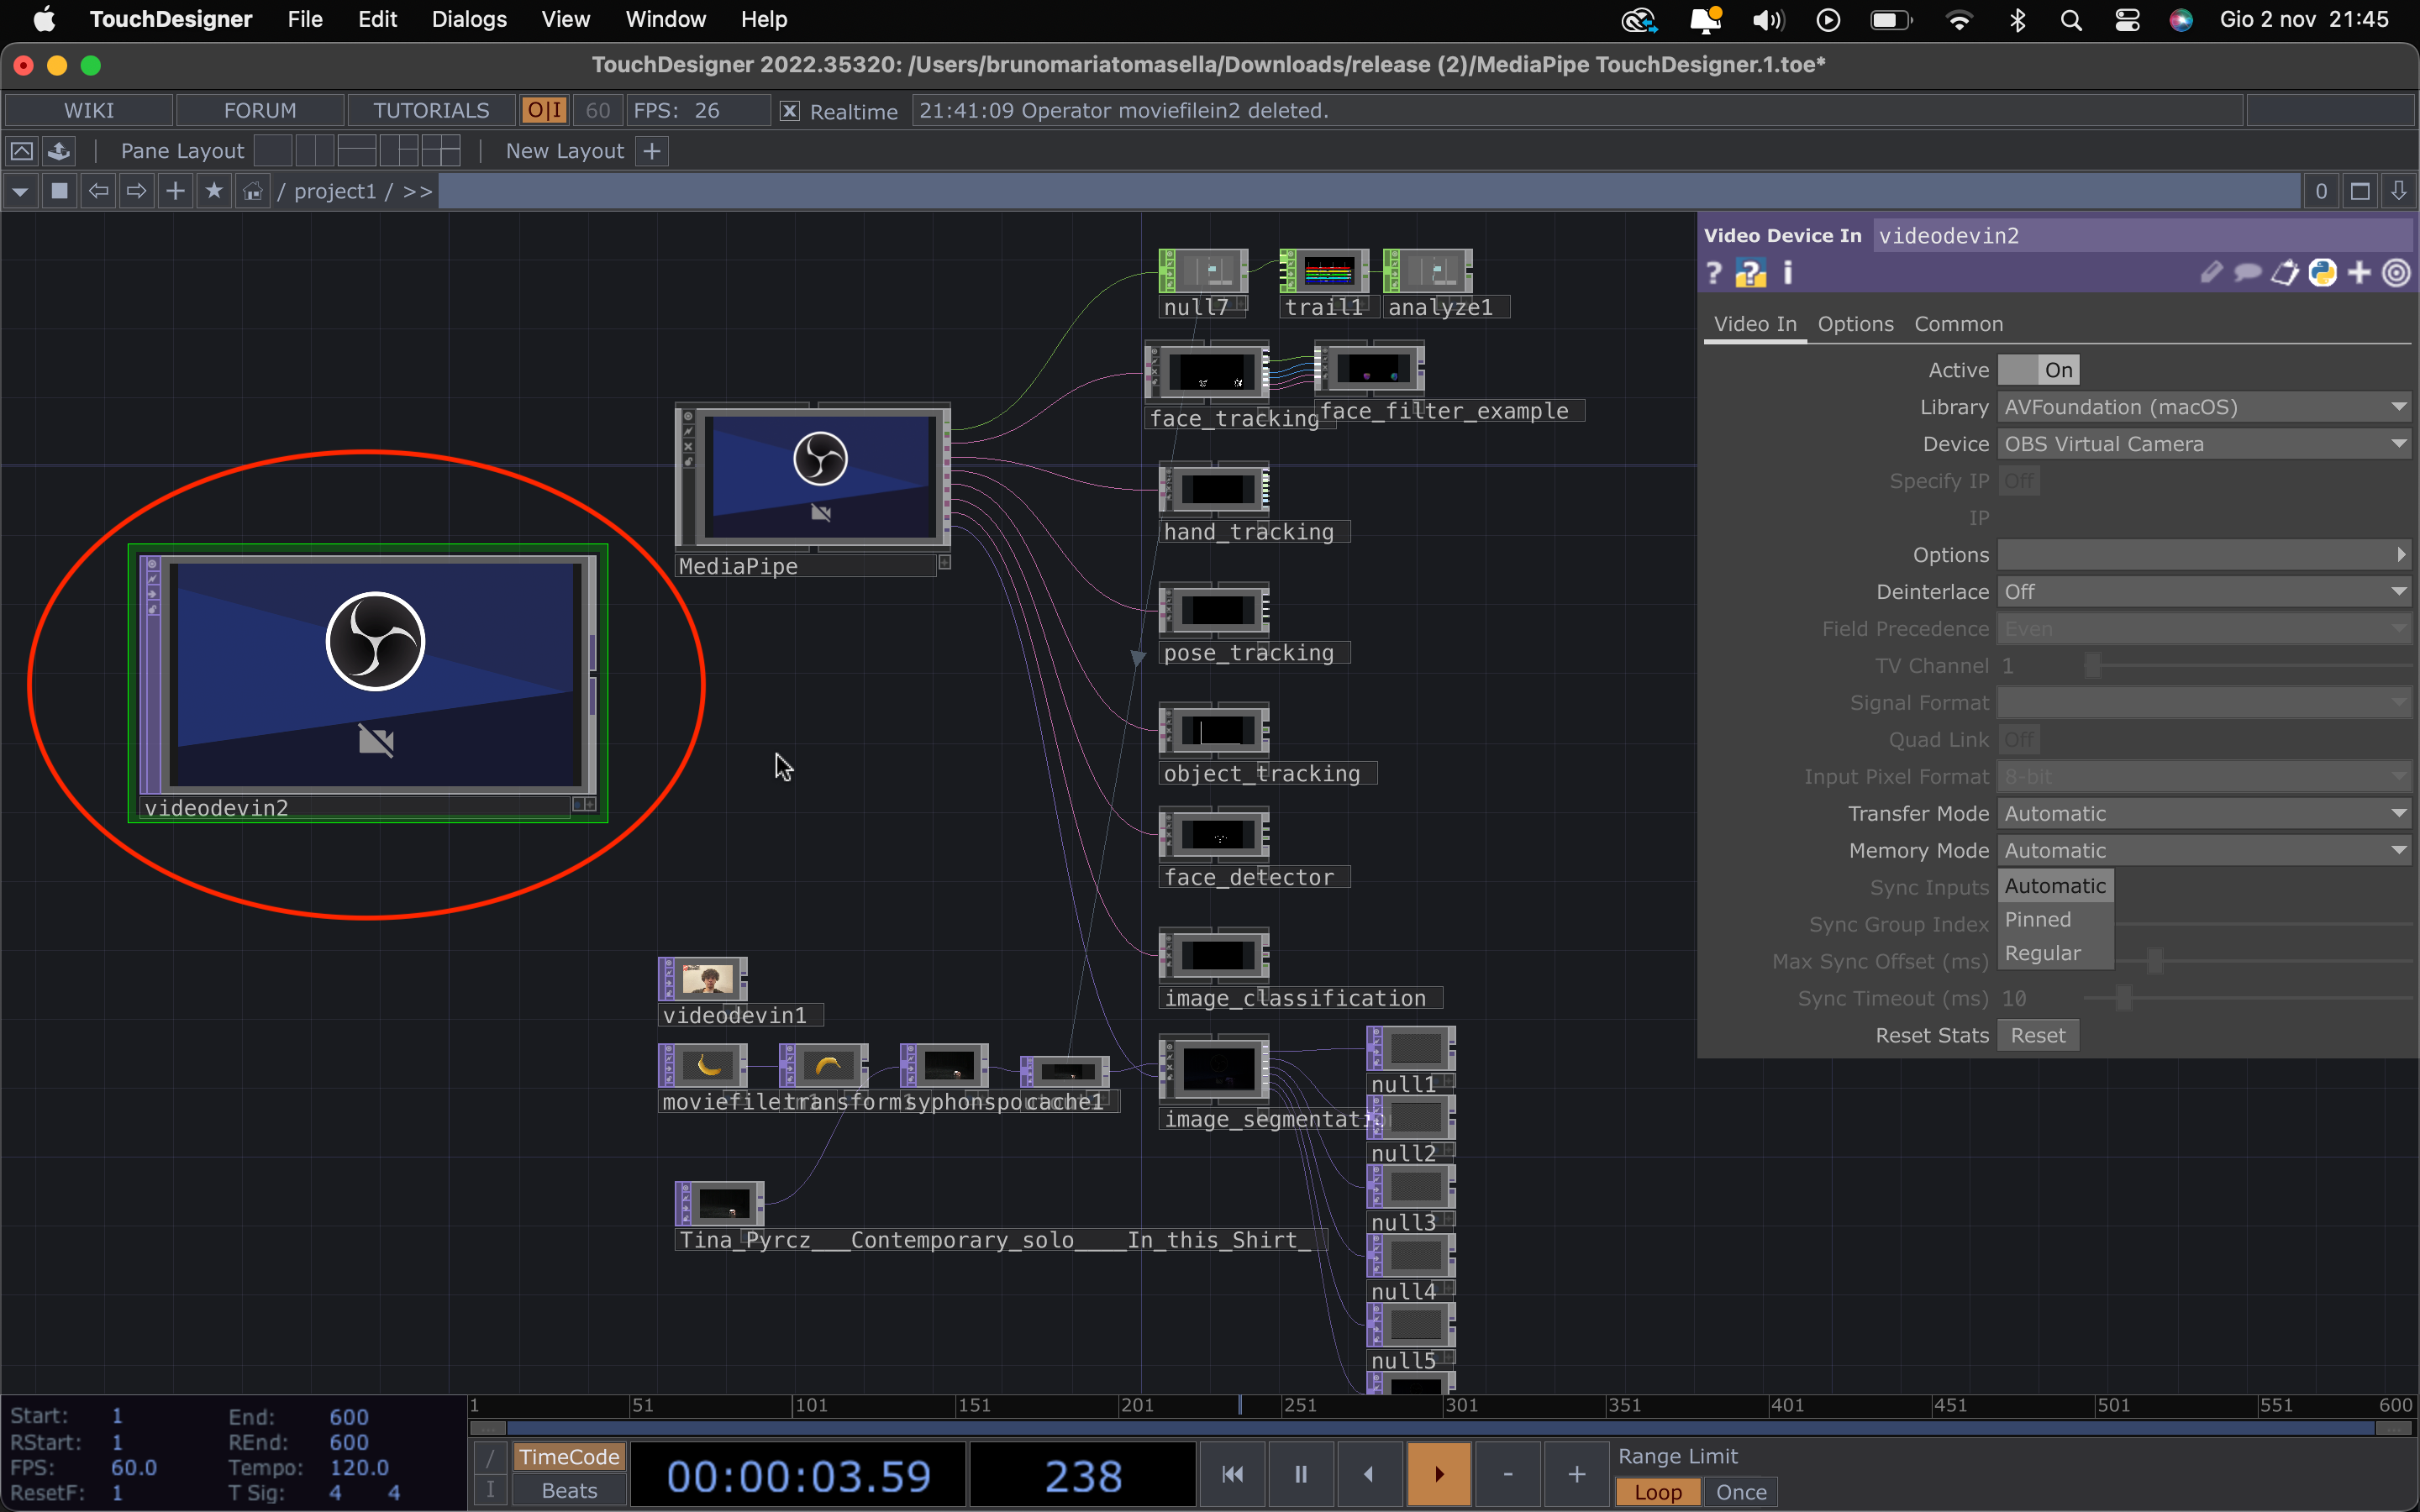Image resolution: width=2420 pixels, height=1512 pixels.
Task: Click the plus icon in path bar
Action: (x=175, y=191)
